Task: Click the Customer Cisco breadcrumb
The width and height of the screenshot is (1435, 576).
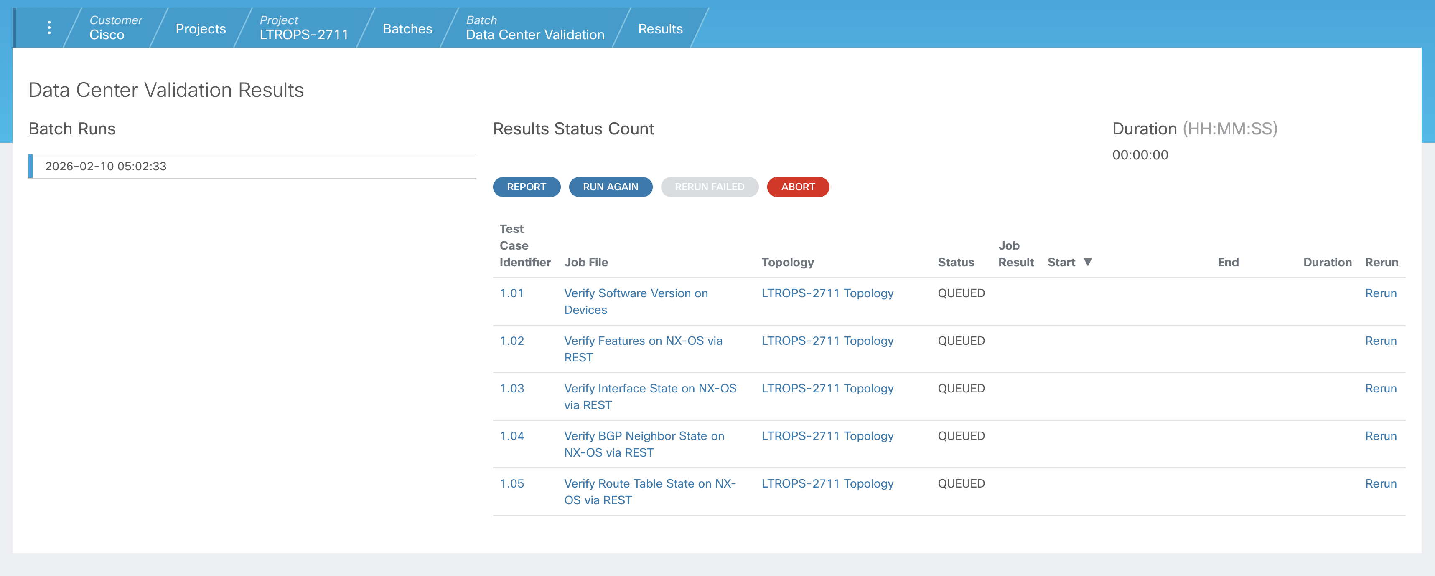Action: 115,28
